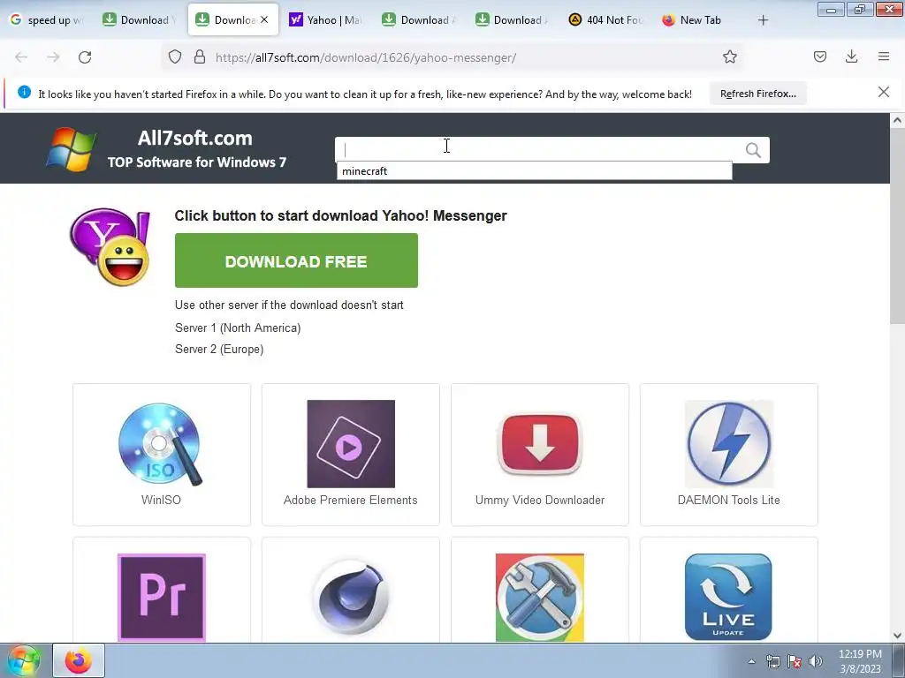Screen dimensions: 905x678
Task: Dismiss the Refresh Firefox notification bar
Action: click(884, 92)
